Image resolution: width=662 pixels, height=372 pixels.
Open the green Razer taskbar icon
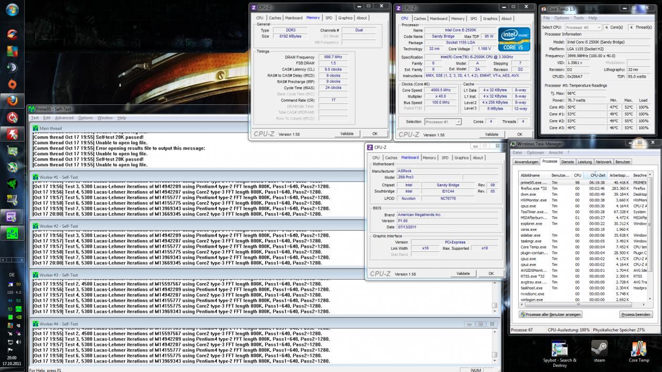(x=12, y=183)
